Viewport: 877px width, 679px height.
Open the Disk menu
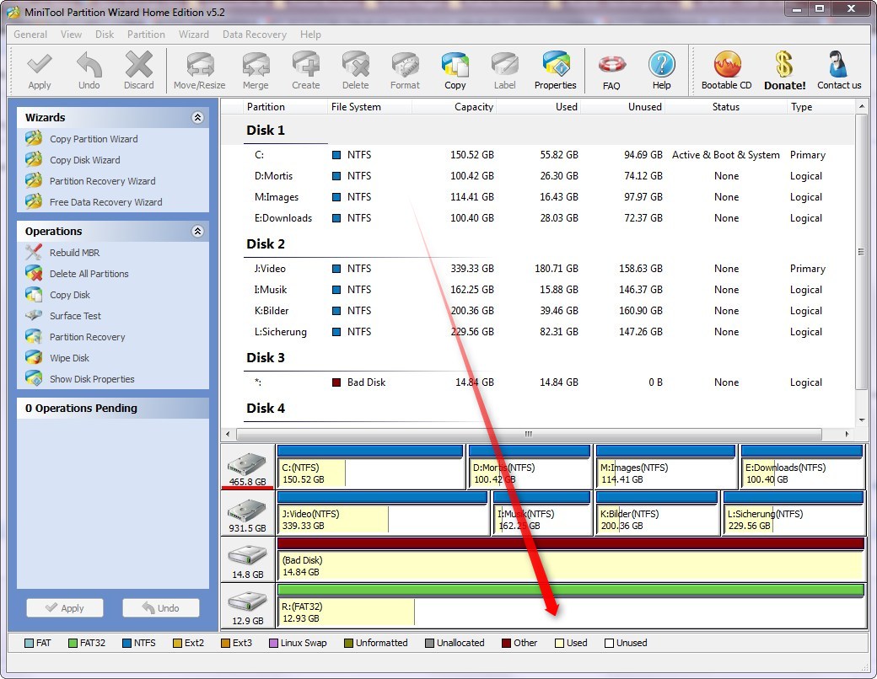point(104,34)
